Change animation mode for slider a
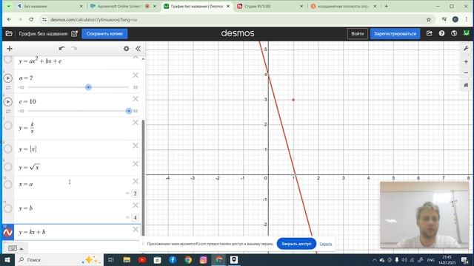The width and height of the screenshot is (474, 266). (8, 87)
